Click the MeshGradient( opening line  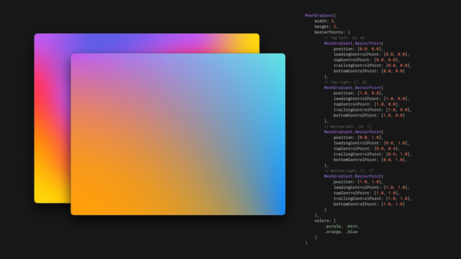tap(320, 16)
